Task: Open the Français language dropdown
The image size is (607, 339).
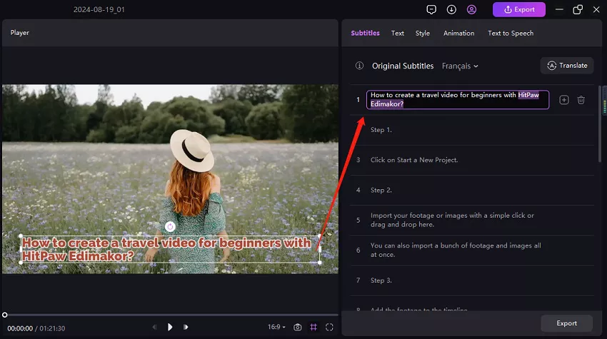Action: click(460, 66)
